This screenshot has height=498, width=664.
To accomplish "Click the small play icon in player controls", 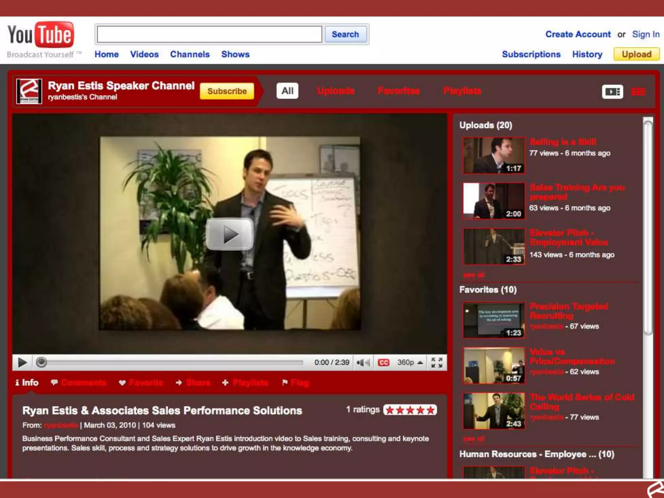I will click(22, 362).
